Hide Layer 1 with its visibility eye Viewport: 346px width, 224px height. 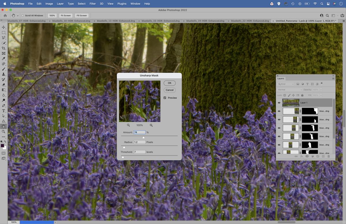pos(279,103)
